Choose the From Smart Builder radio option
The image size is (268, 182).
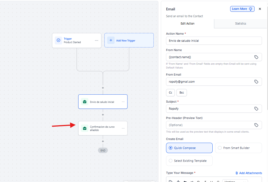(x=220, y=148)
